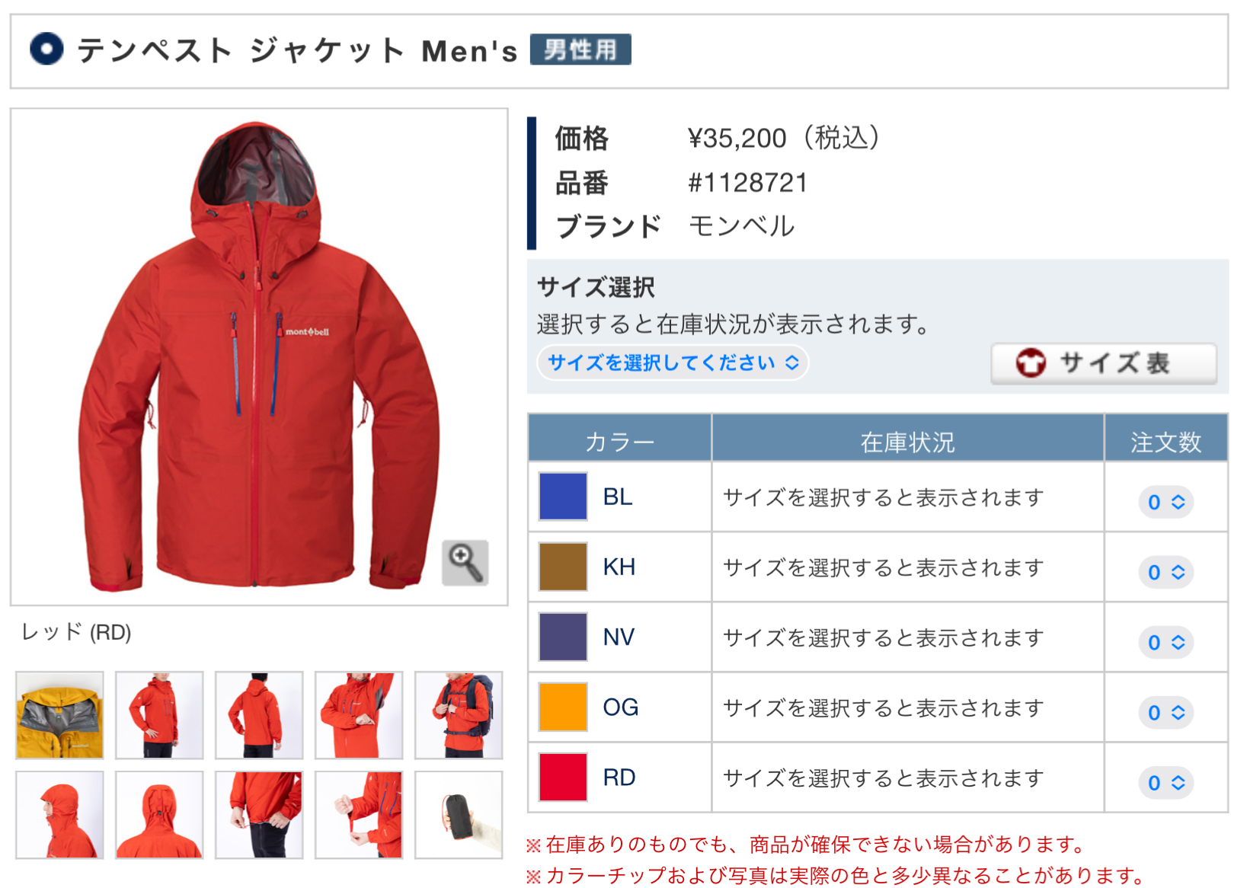Screen dimensions: 1247x888
Task: Open the OG order quantity selector
Action: click(x=1165, y=712)
